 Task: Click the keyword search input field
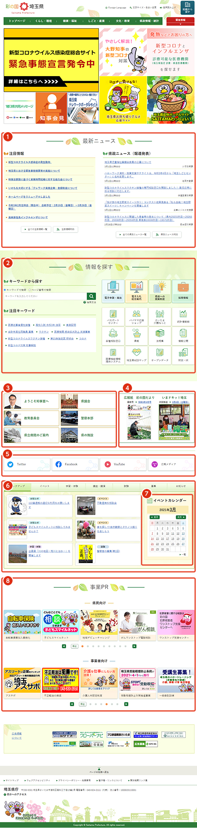click(x=45, y=296)
